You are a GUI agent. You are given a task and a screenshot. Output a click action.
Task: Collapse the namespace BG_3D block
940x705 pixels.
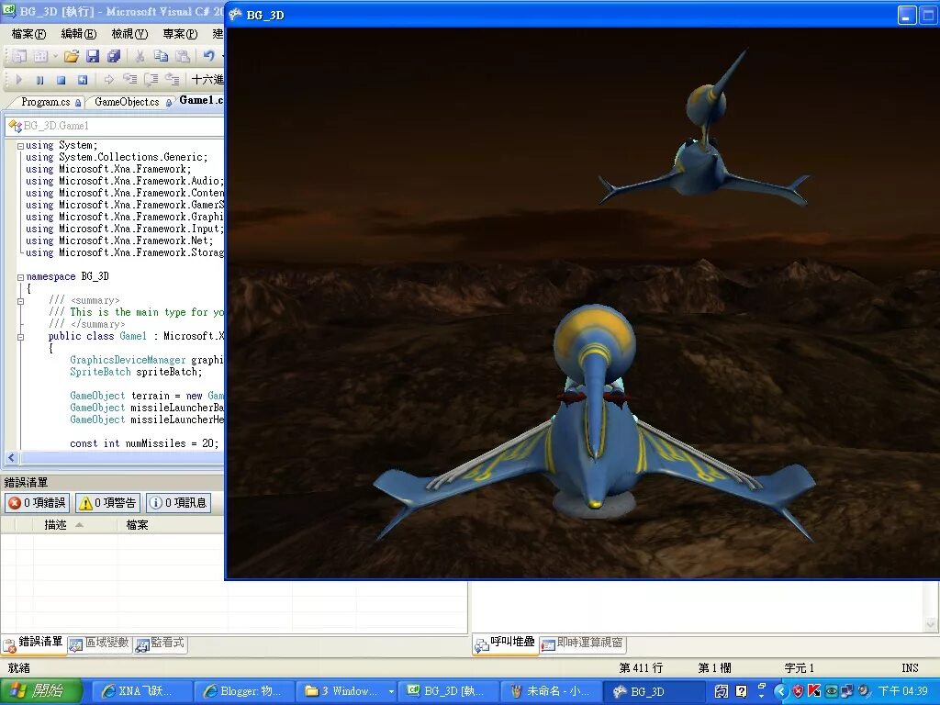20,277
